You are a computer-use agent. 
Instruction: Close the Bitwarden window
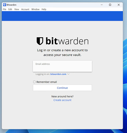point(119,5)
